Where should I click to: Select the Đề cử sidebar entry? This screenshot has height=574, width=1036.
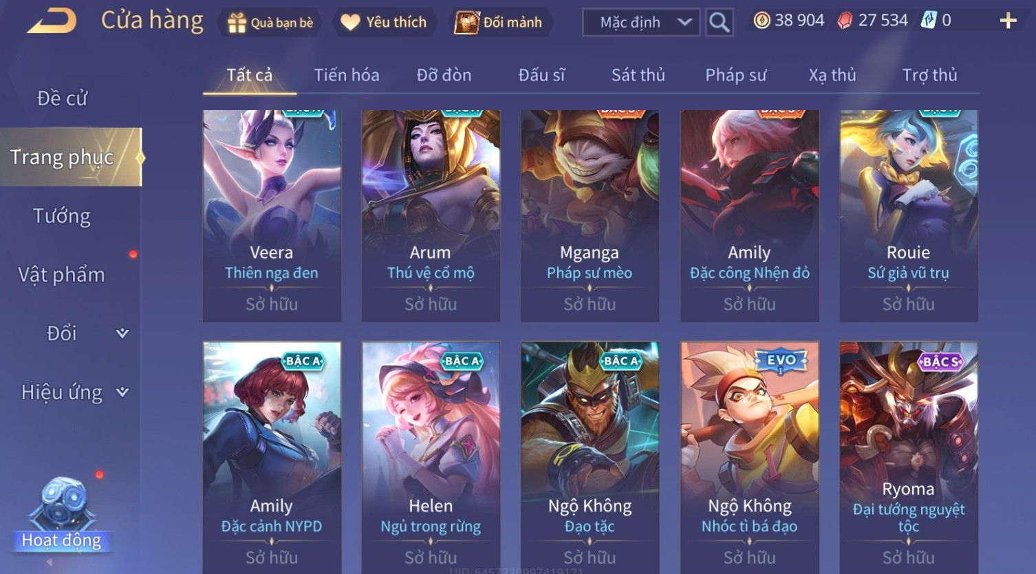pos(62,98)
